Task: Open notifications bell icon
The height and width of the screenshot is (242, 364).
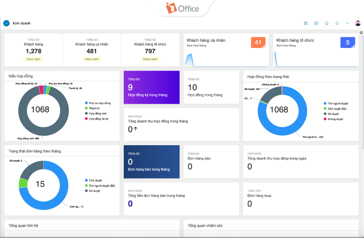Action: click(337, 23)
